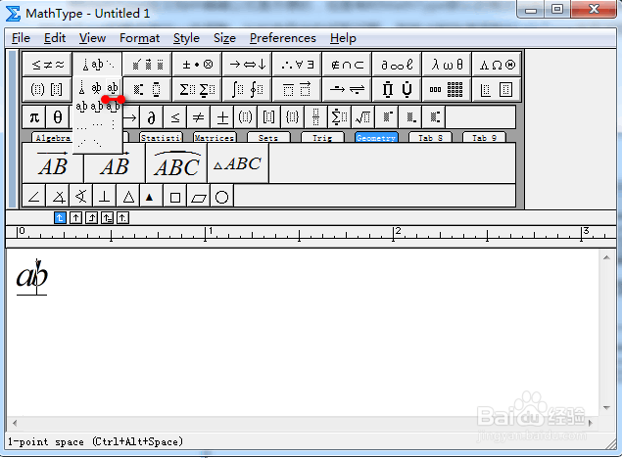
Task: Select the relational alignment tab stop
Action: click(x=107, y=217)
